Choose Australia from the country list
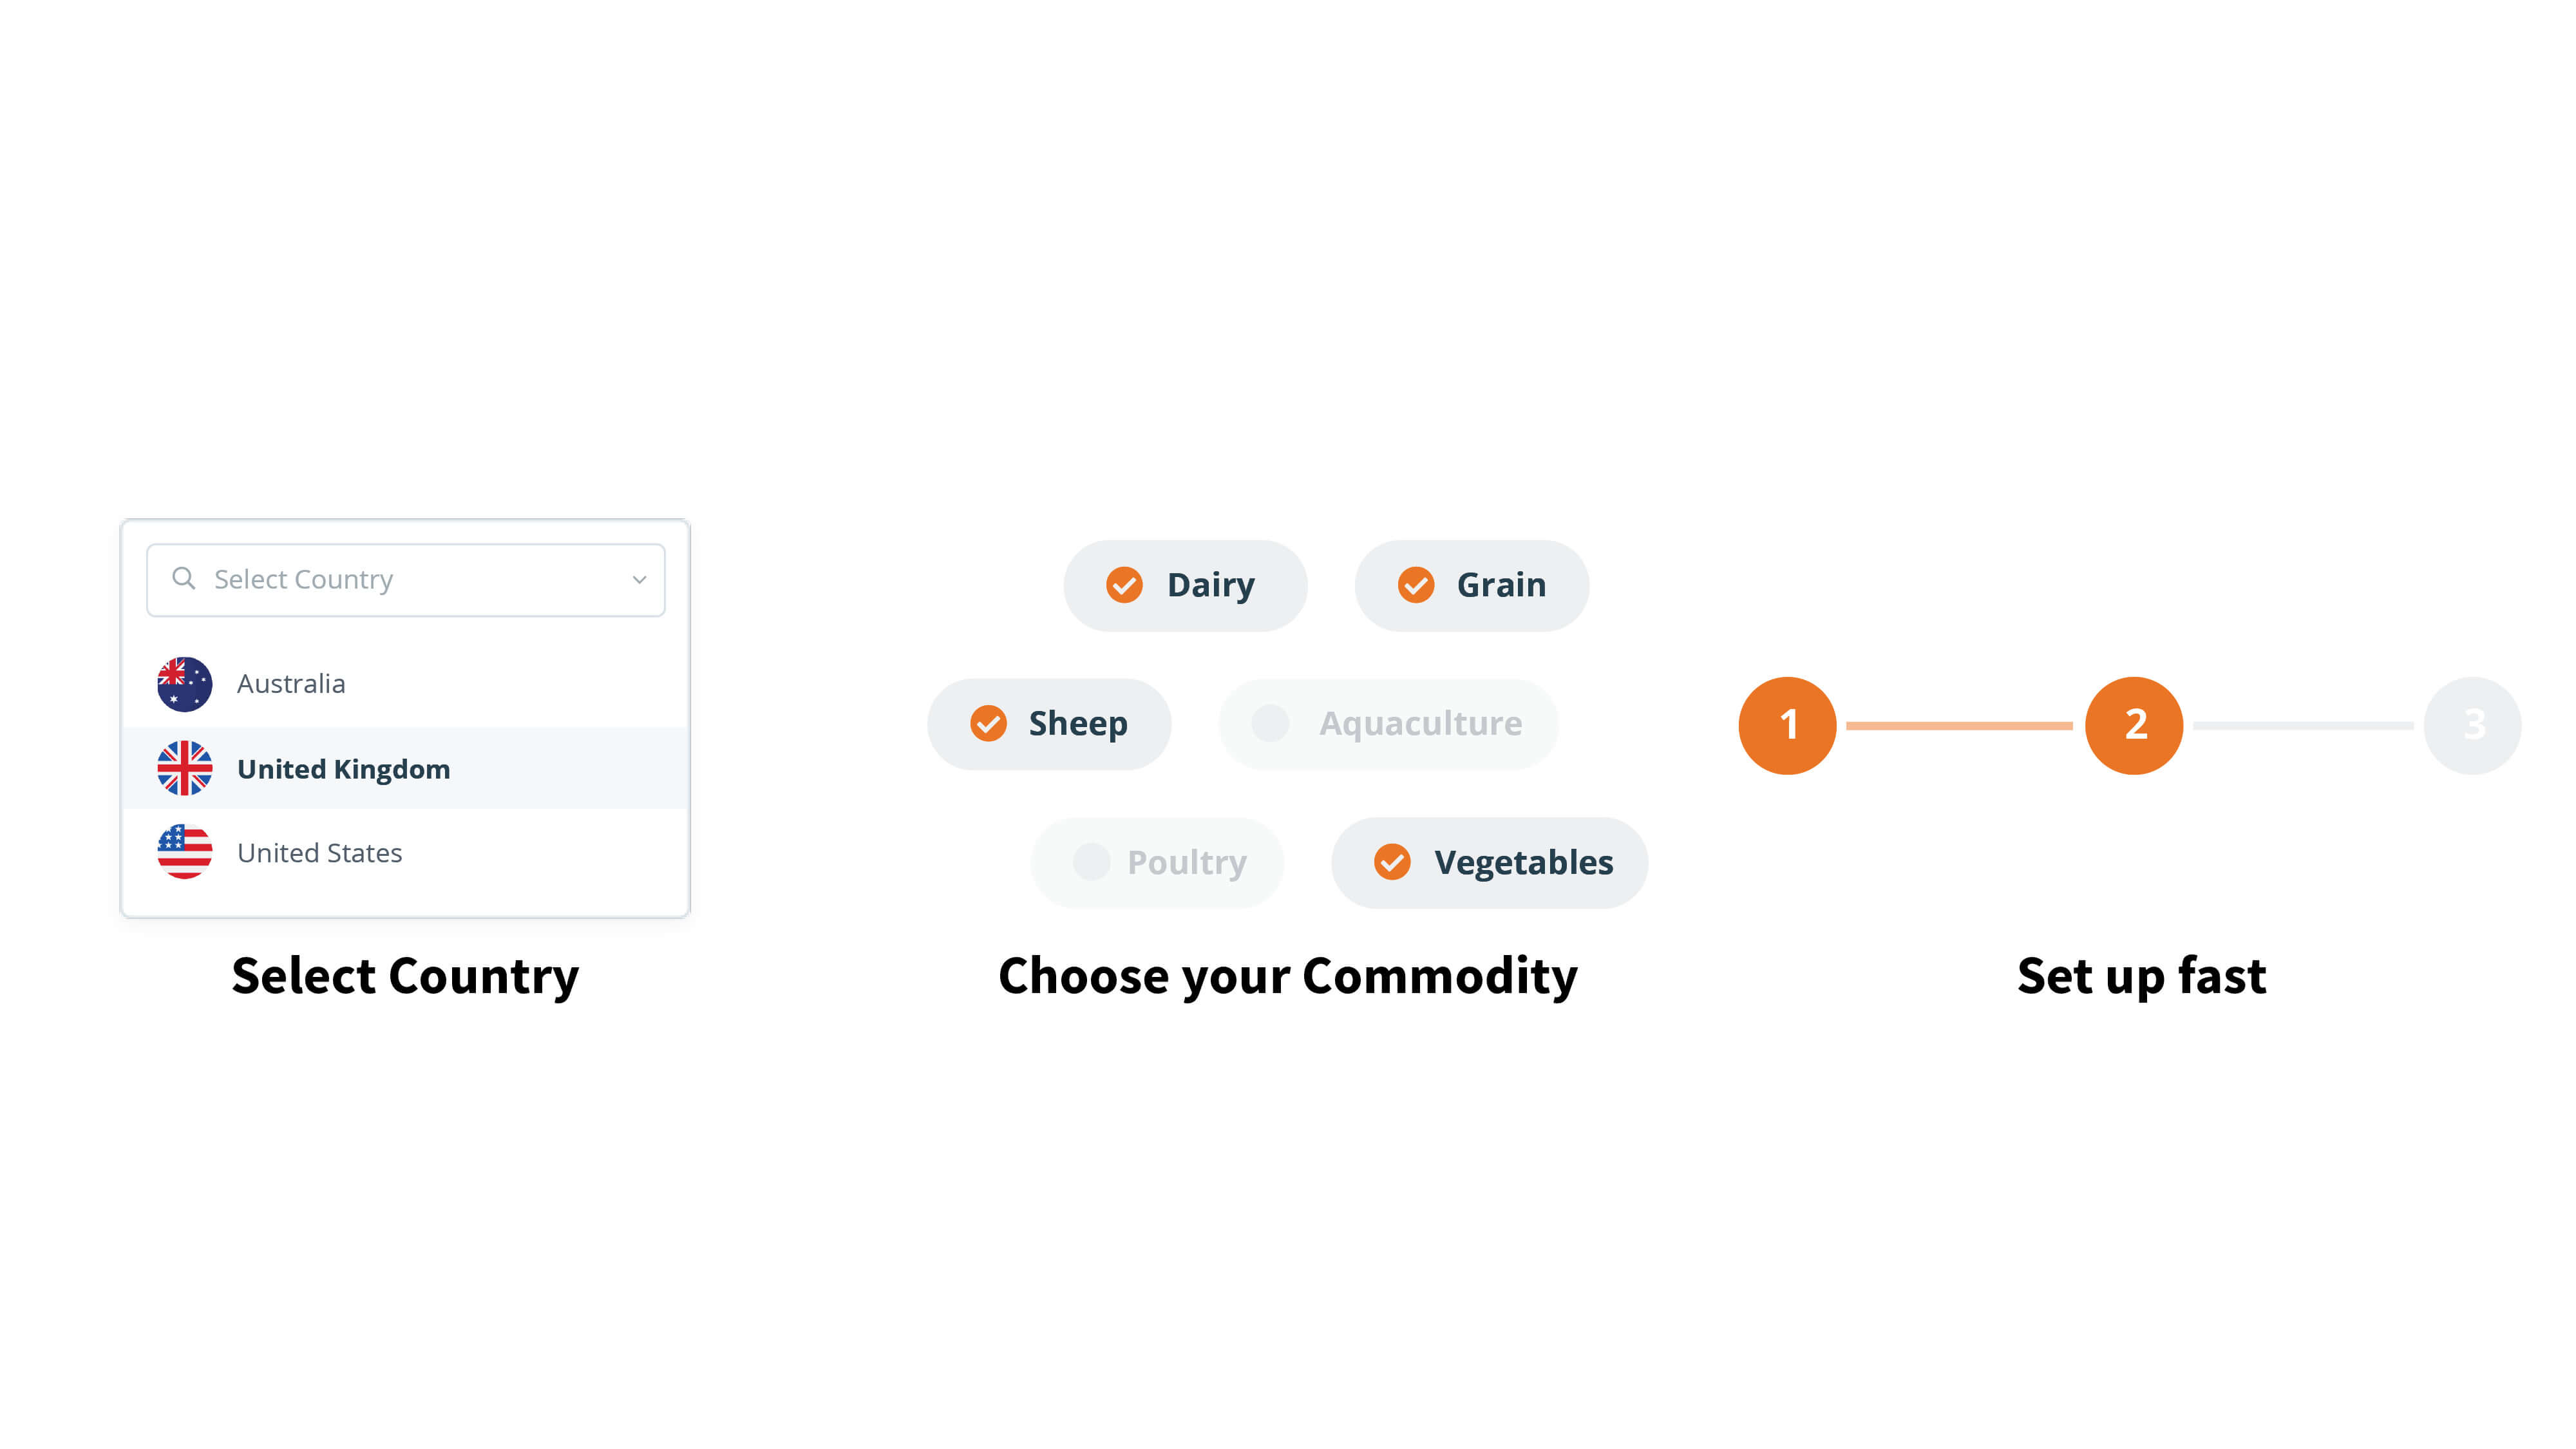The image size is (2576, 1449). [x=291, y=684]
